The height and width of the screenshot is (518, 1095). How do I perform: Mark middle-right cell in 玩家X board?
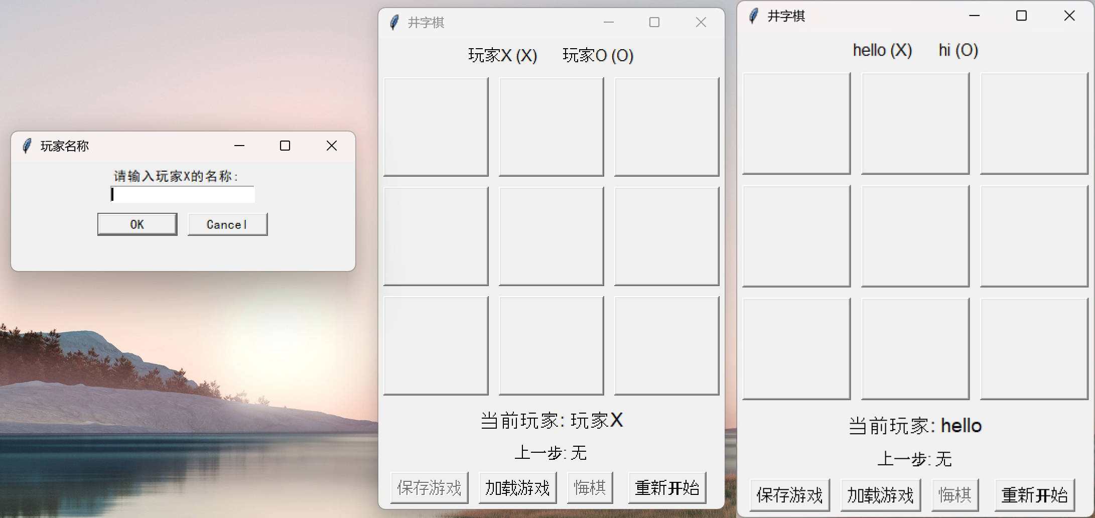(667, 236)
